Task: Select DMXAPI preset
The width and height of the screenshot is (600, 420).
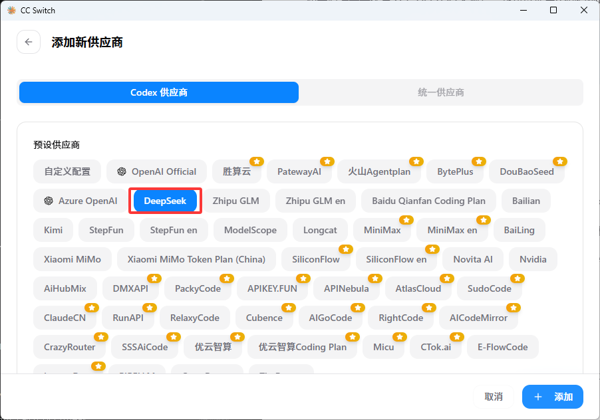Action: [130, 288]
